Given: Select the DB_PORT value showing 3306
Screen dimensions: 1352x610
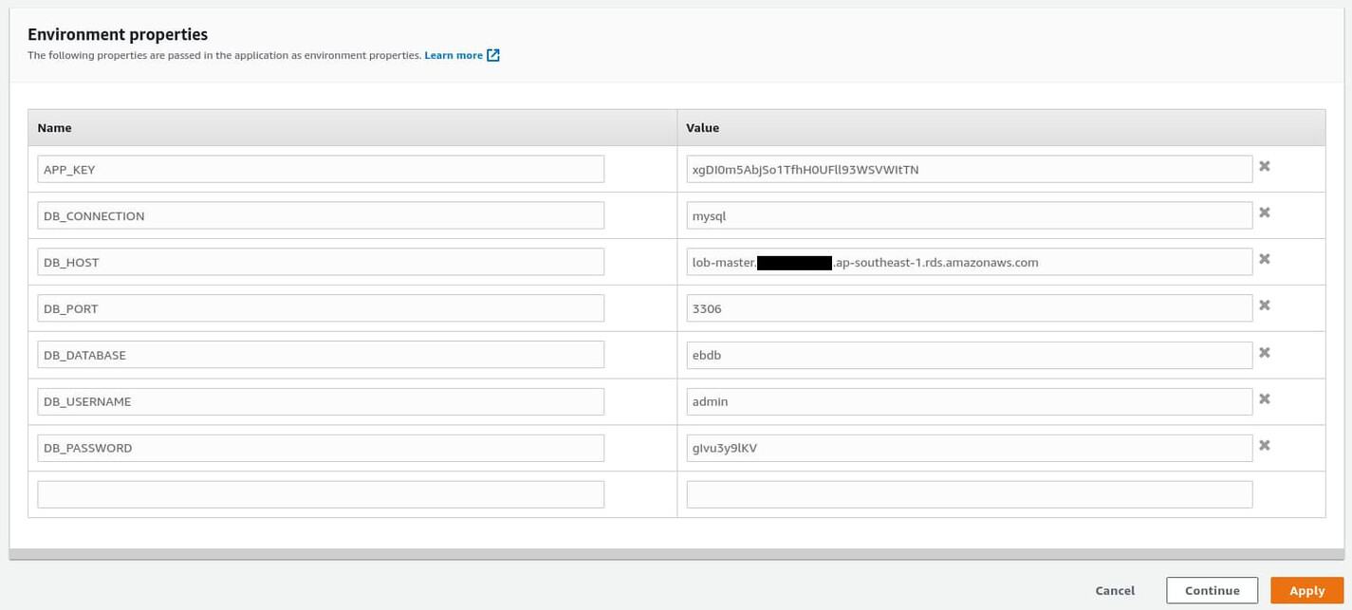Looking at the screenshot, I should (969, 307).
